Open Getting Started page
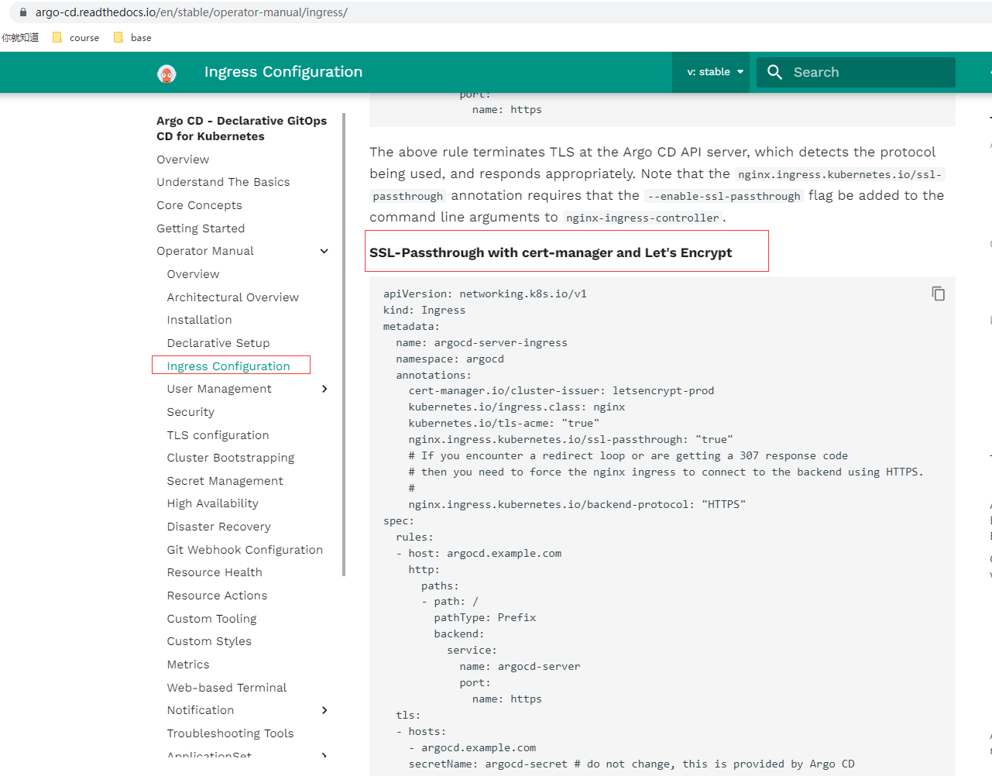Image resolution: width=992 pixels, height=776 pixels. [x=201, y=228]
